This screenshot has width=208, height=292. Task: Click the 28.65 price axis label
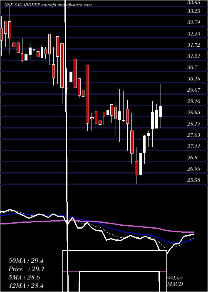pos(194,113)
